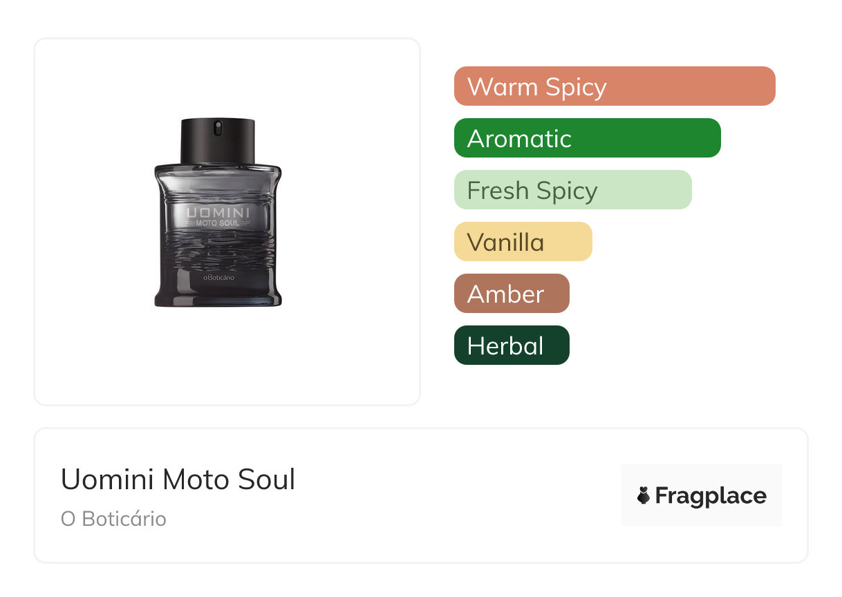Choose the dark green Herbal accord bar
This screenshot has width=842, height=597.
(x=511, y=345)
